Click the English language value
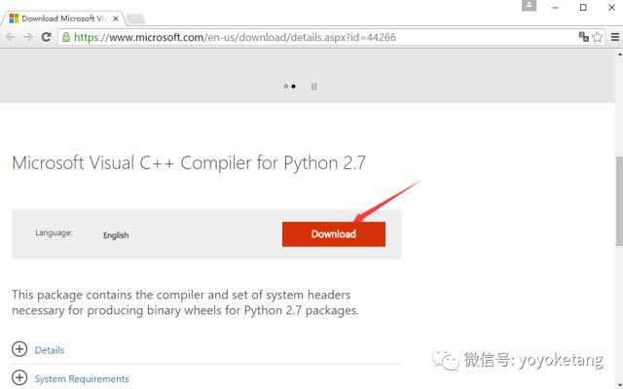The height and width of the screenshot is (389, 623). 116,235
